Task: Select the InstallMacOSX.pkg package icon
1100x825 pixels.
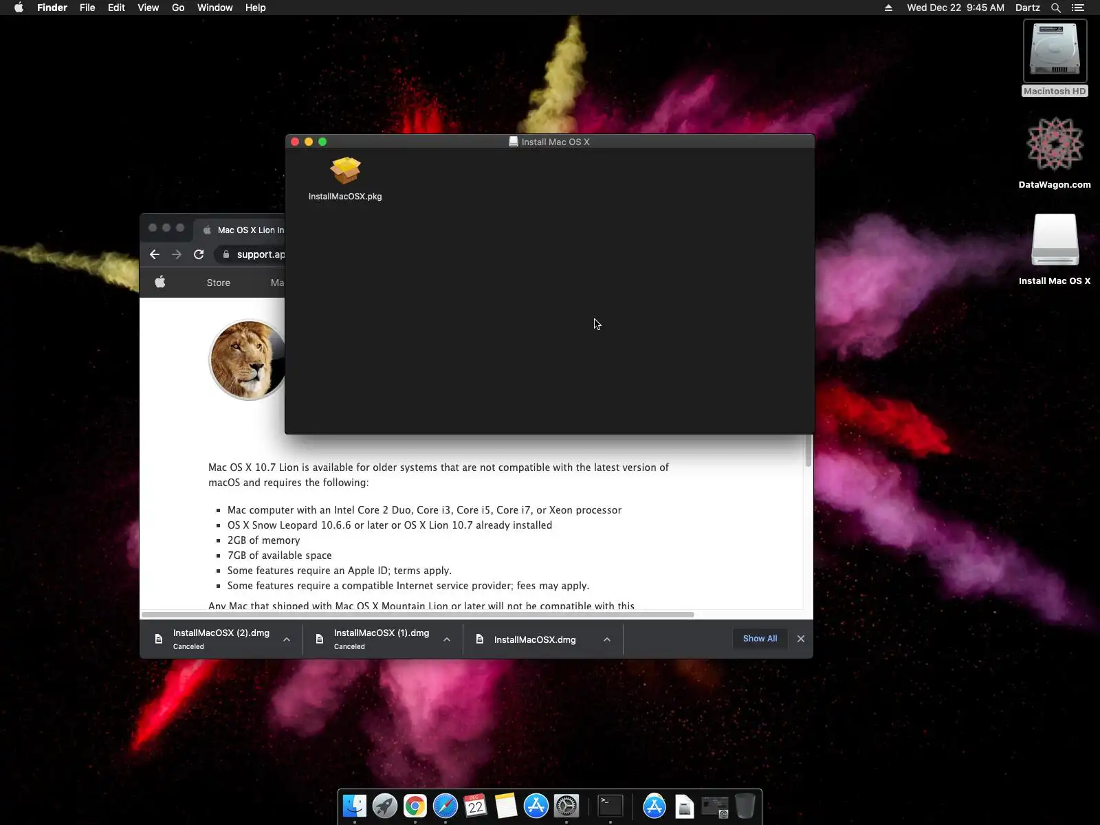Action: point(345,170)
